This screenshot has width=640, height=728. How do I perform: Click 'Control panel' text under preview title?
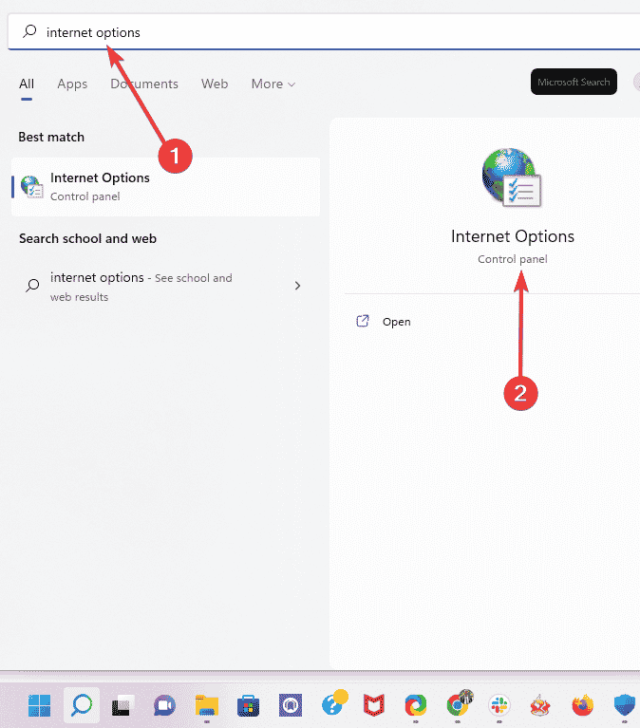[512, 259]
